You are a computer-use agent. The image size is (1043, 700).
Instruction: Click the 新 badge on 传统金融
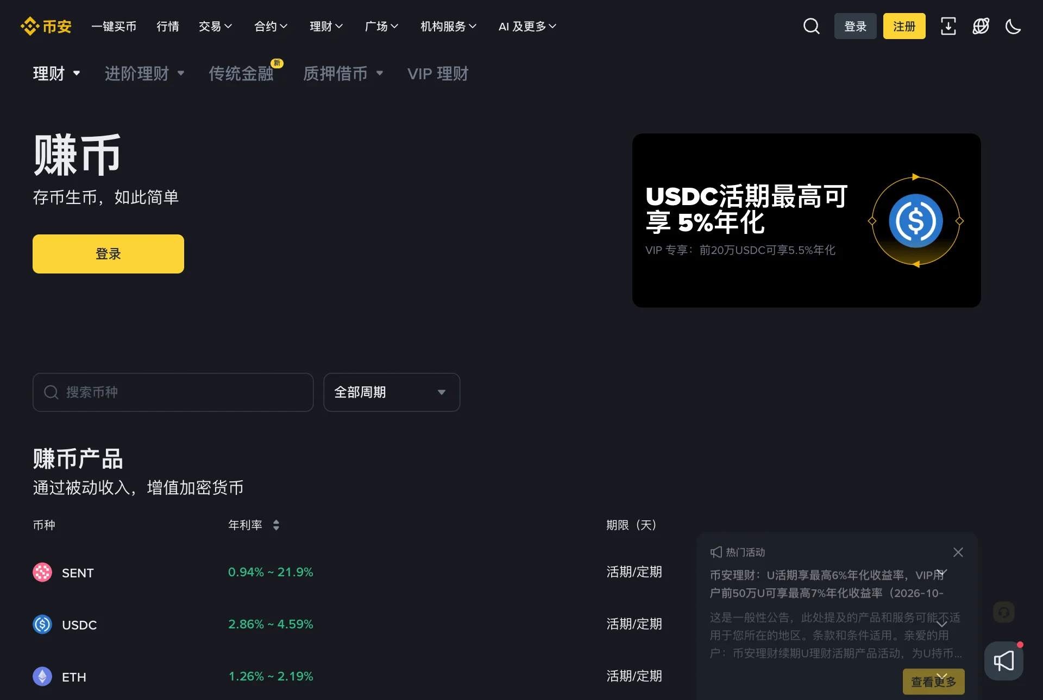pos(277,63)
